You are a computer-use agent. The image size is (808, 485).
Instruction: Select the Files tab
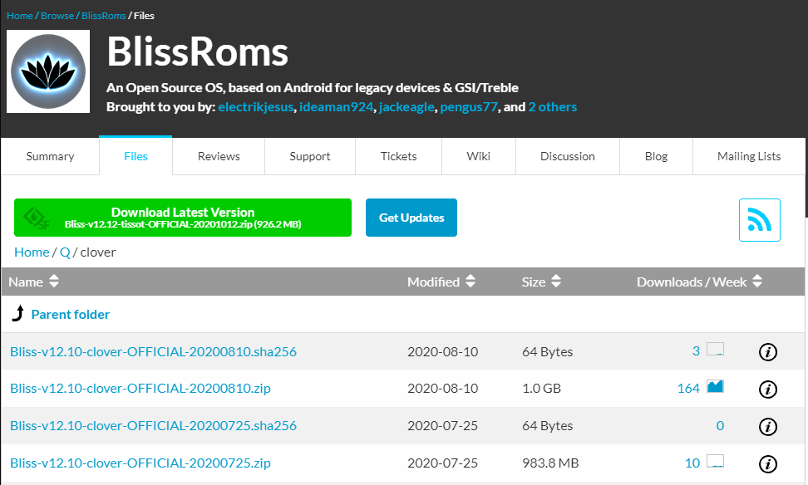click(x=135, y=156)
